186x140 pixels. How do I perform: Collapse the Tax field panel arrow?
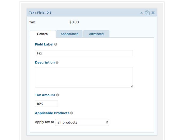pyautogui.click(x=141, y=13)
